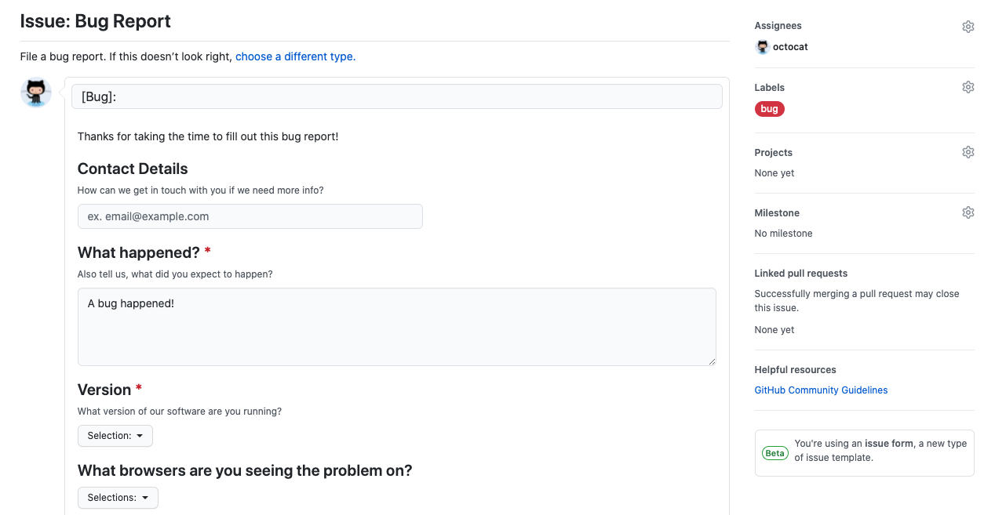Click the issue author's avatar beside the form

(35, 92)
